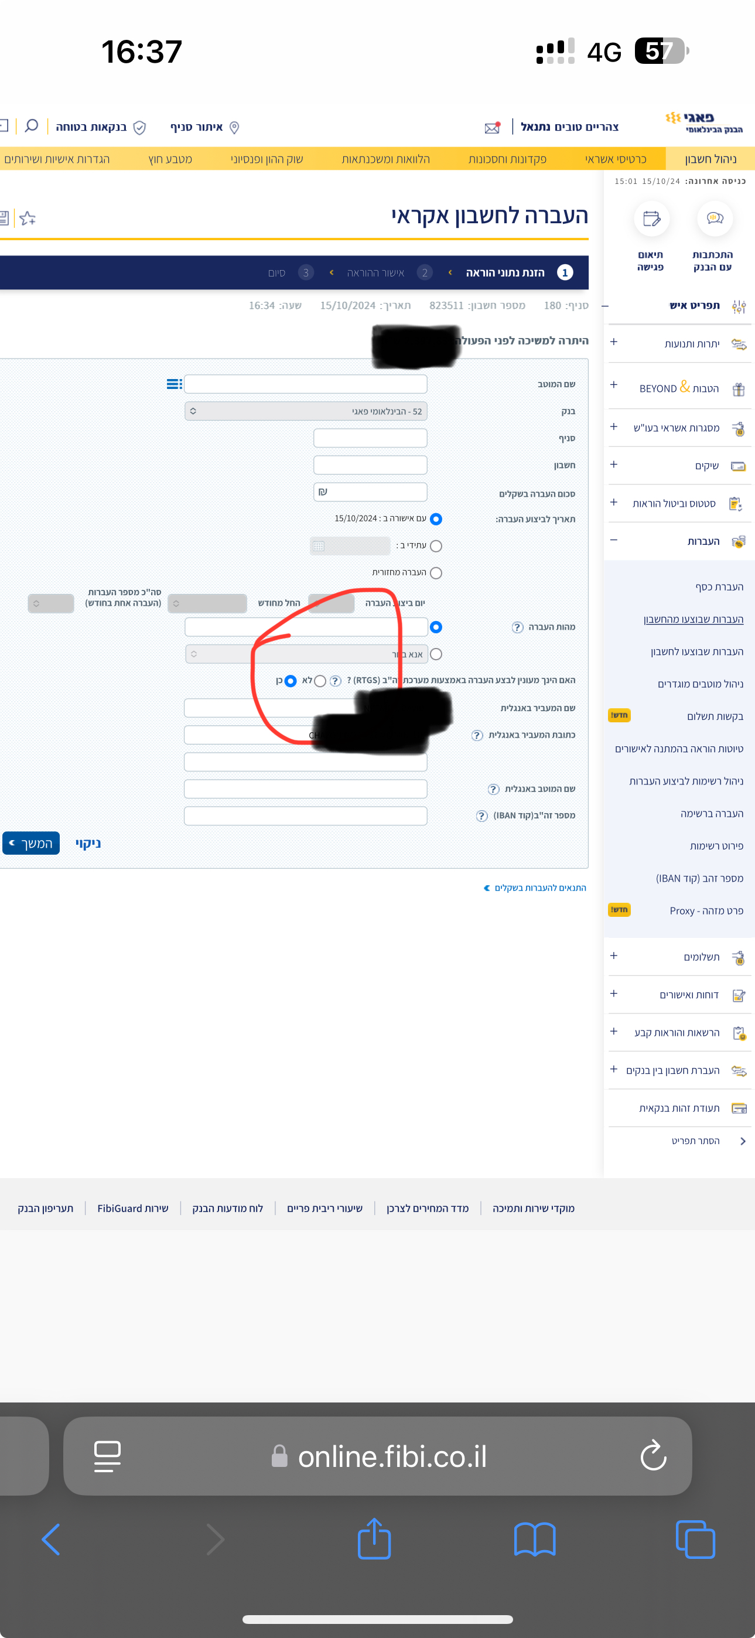Open the mail envelope messages icon
755x1638 pixels.
[492, 128]
